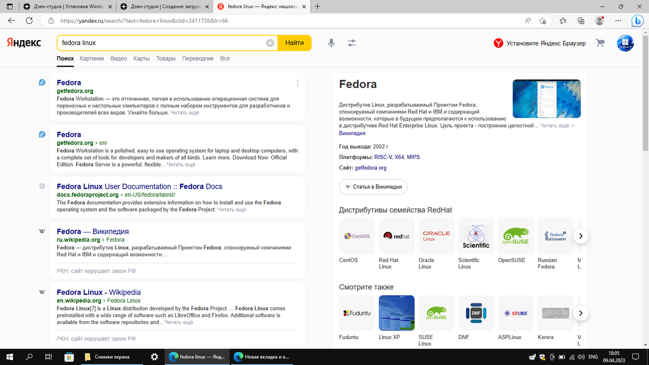
Task: Click the volume icon in system tray
Action: pyautogui.click(x=580, y=357)
